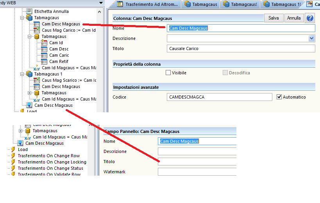The width and height of the screenshot is (320, 203).
Task: Click the Caus Mag Carico assignment icon
Action: (36, 30)
